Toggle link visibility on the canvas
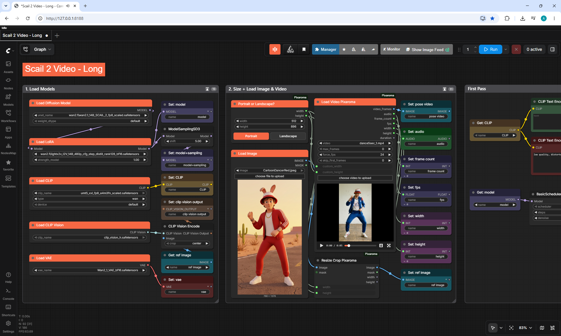The height and width of the screenshot is (336, 561). [x=553, y=328]
